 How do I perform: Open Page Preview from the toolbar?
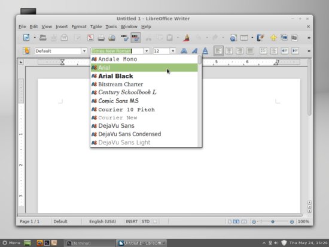(x=112, y=38)
